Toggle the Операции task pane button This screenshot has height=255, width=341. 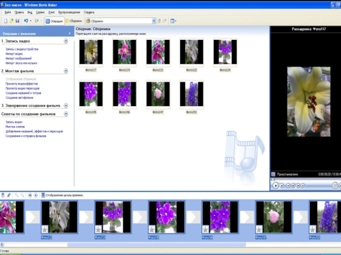tap(54, 21)
